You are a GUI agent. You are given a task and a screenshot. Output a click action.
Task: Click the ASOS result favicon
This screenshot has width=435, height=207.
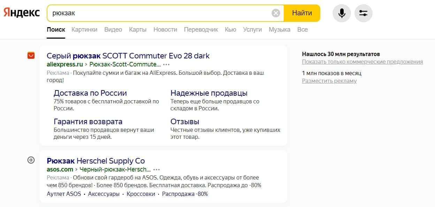point(31,160)
